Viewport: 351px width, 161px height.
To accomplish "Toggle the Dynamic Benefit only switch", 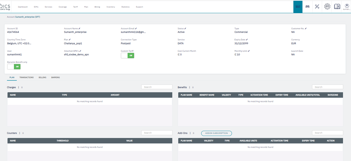I will coord(14,66).
